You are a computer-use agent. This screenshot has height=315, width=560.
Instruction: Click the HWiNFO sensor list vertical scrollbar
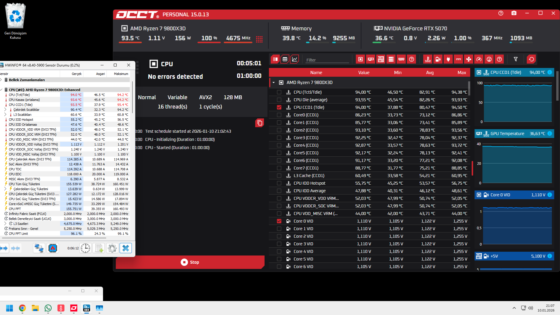[x=132, y=98]
